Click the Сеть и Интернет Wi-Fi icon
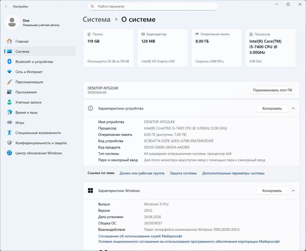 click(x=9, y=72)
